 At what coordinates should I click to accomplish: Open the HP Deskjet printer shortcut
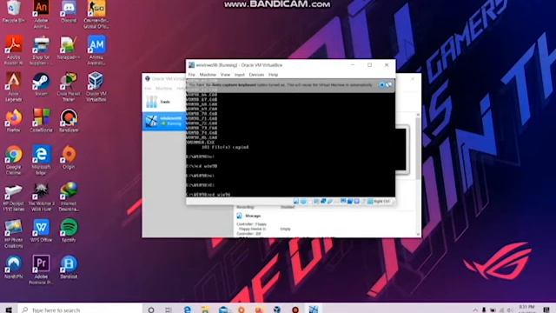coord(14,197)
